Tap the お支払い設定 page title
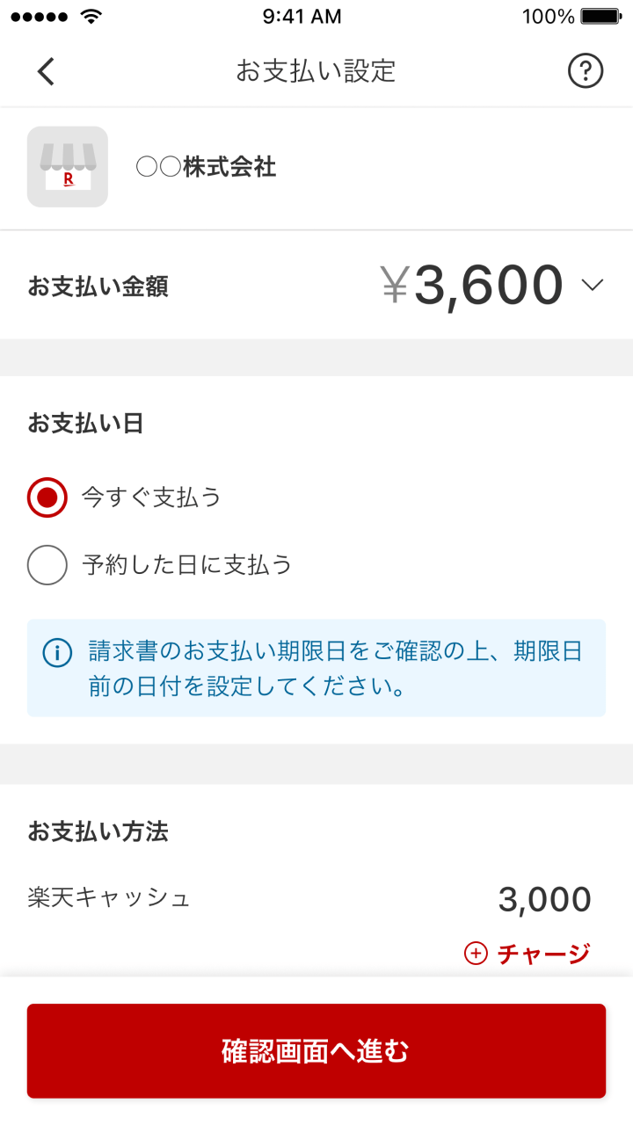The height and width of the screenshot is (1125, 633). [x=316, y=71]
